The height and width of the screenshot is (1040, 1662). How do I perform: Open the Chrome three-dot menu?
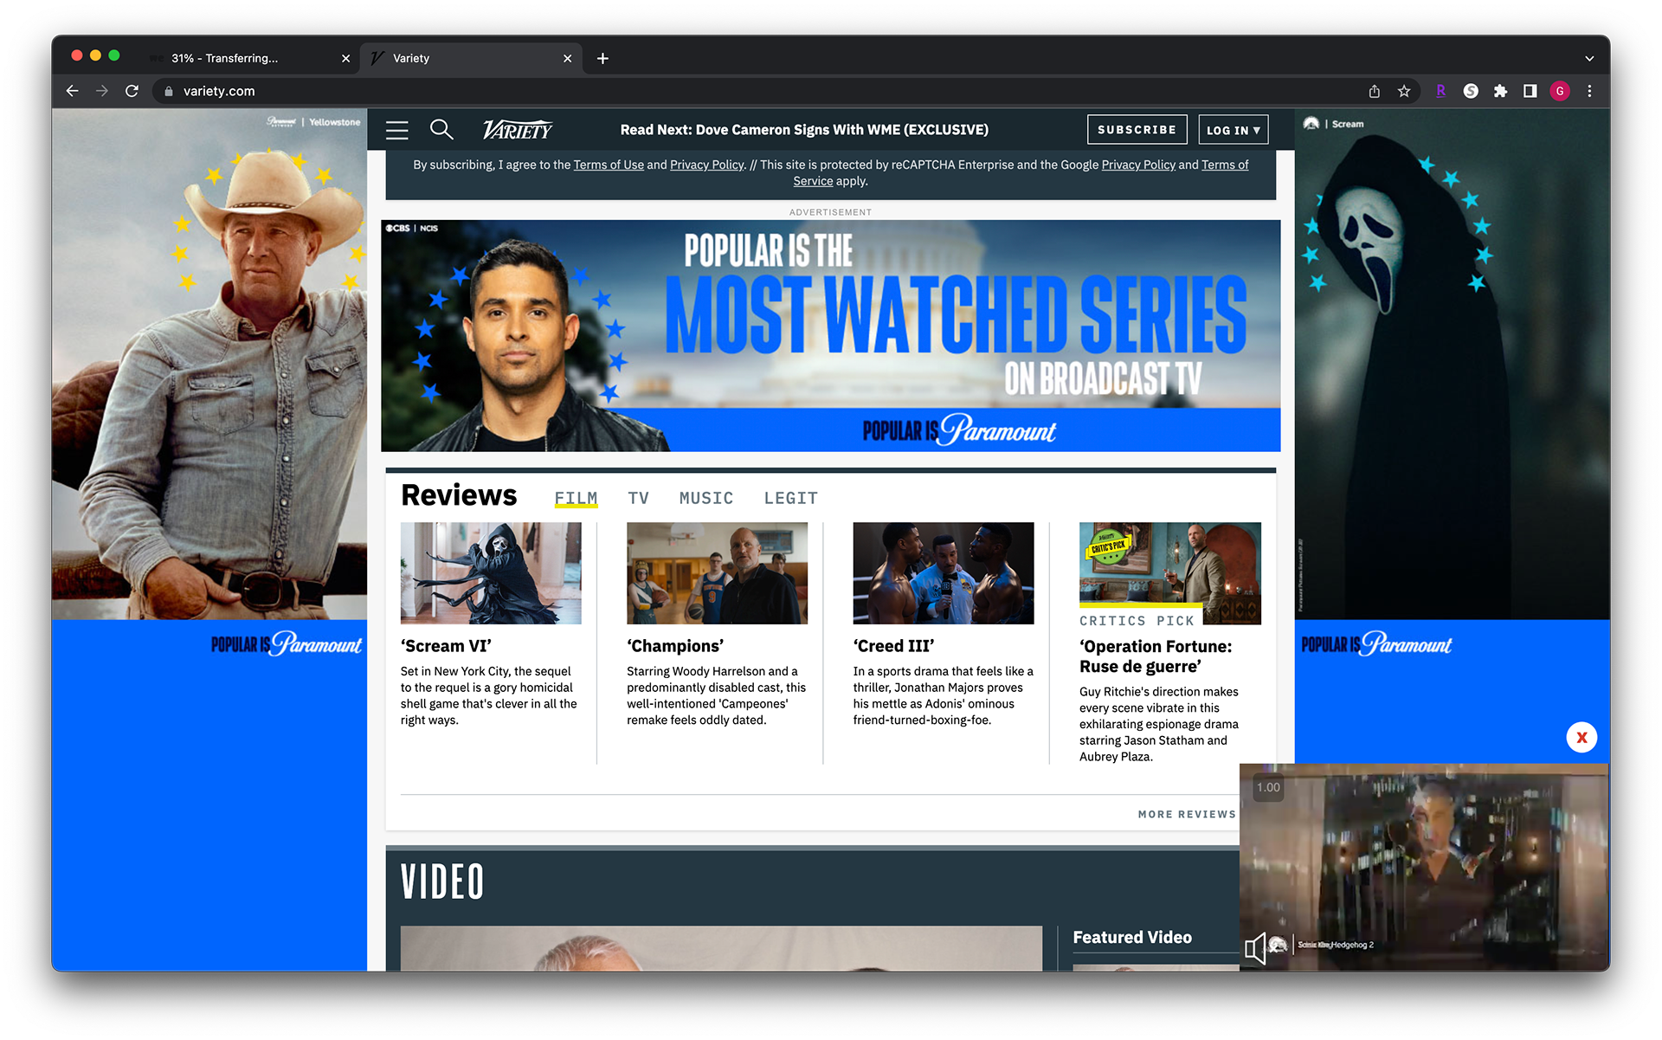(x=1589, y=91)
